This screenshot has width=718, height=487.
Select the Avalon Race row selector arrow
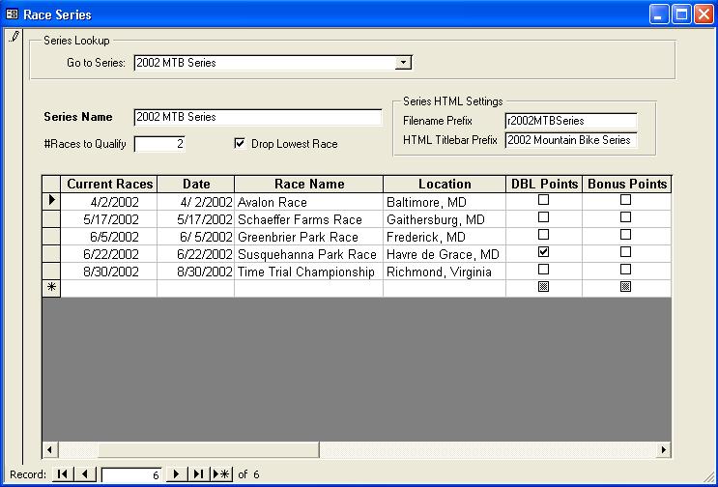pyautogui.click(x=51, y=201)
